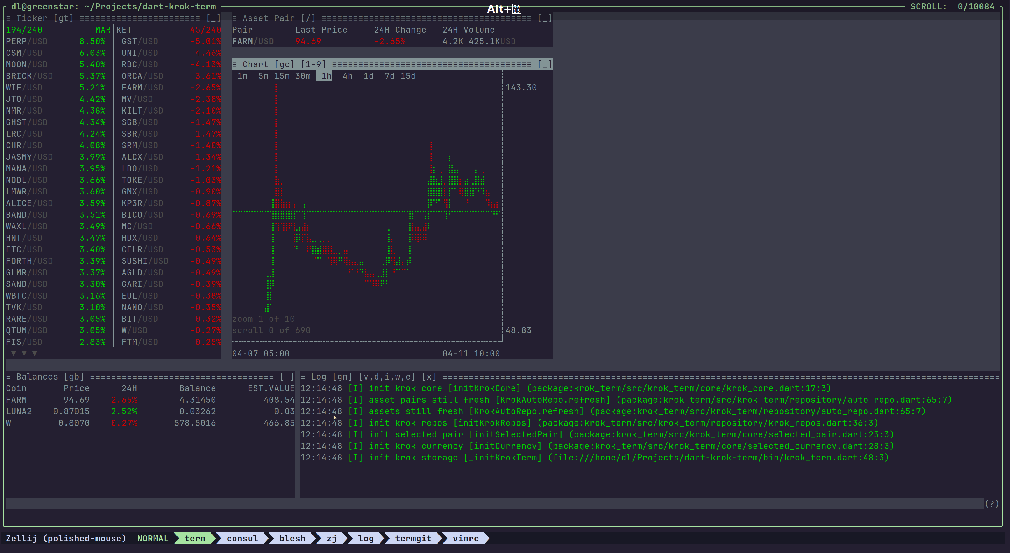Screen dimensions: 1010x553
Task: Select the 15m chart interval
Action: pyautogui.click(x=281, y=76)
